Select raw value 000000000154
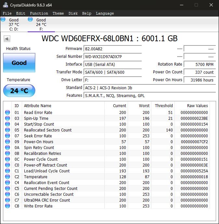Viewport: 219px width, 224px height. (x=194, y=124)
